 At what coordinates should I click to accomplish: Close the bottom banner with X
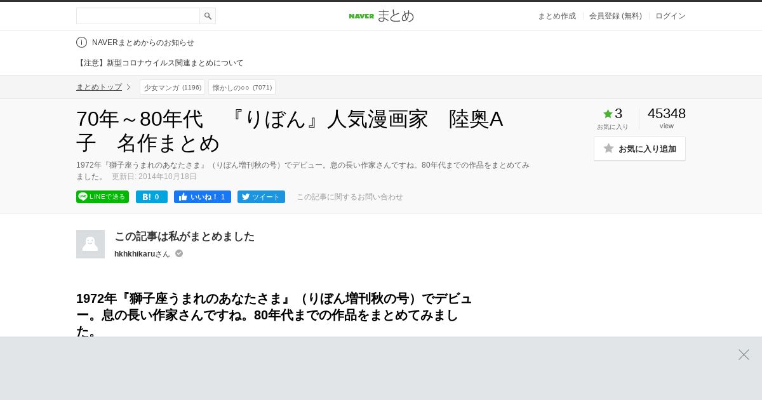(744, 354)
